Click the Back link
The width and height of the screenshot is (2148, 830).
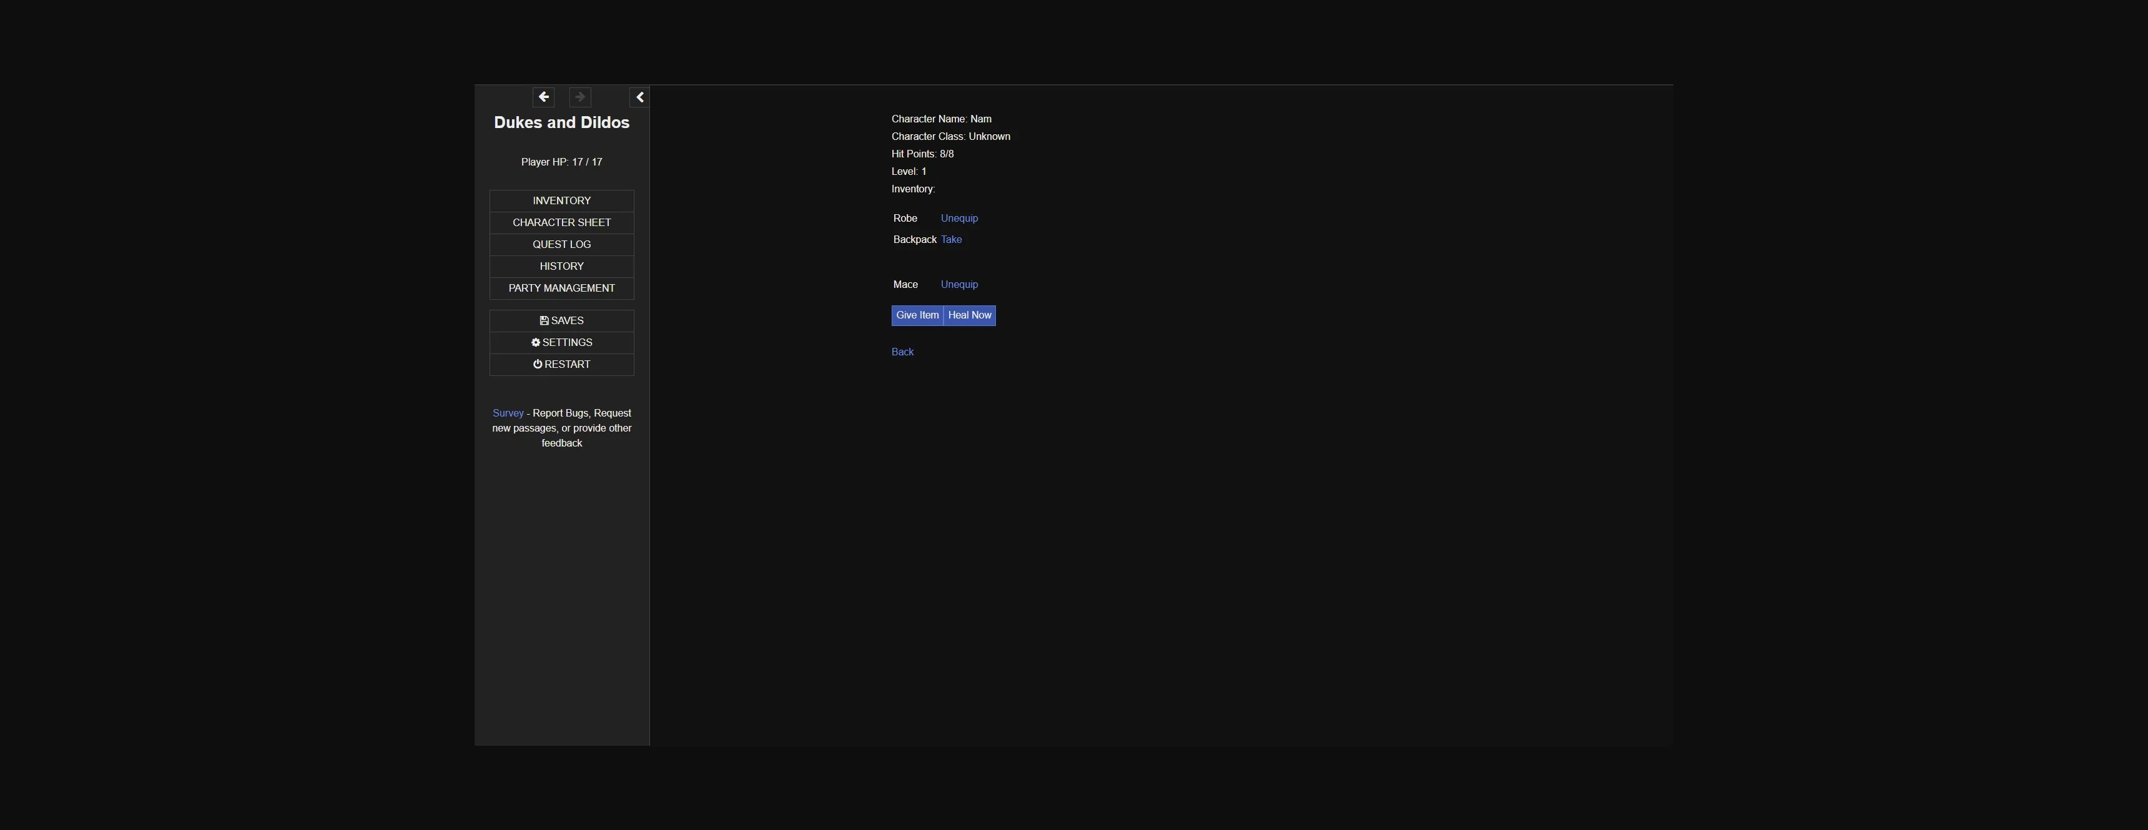(x=902, y=352)
